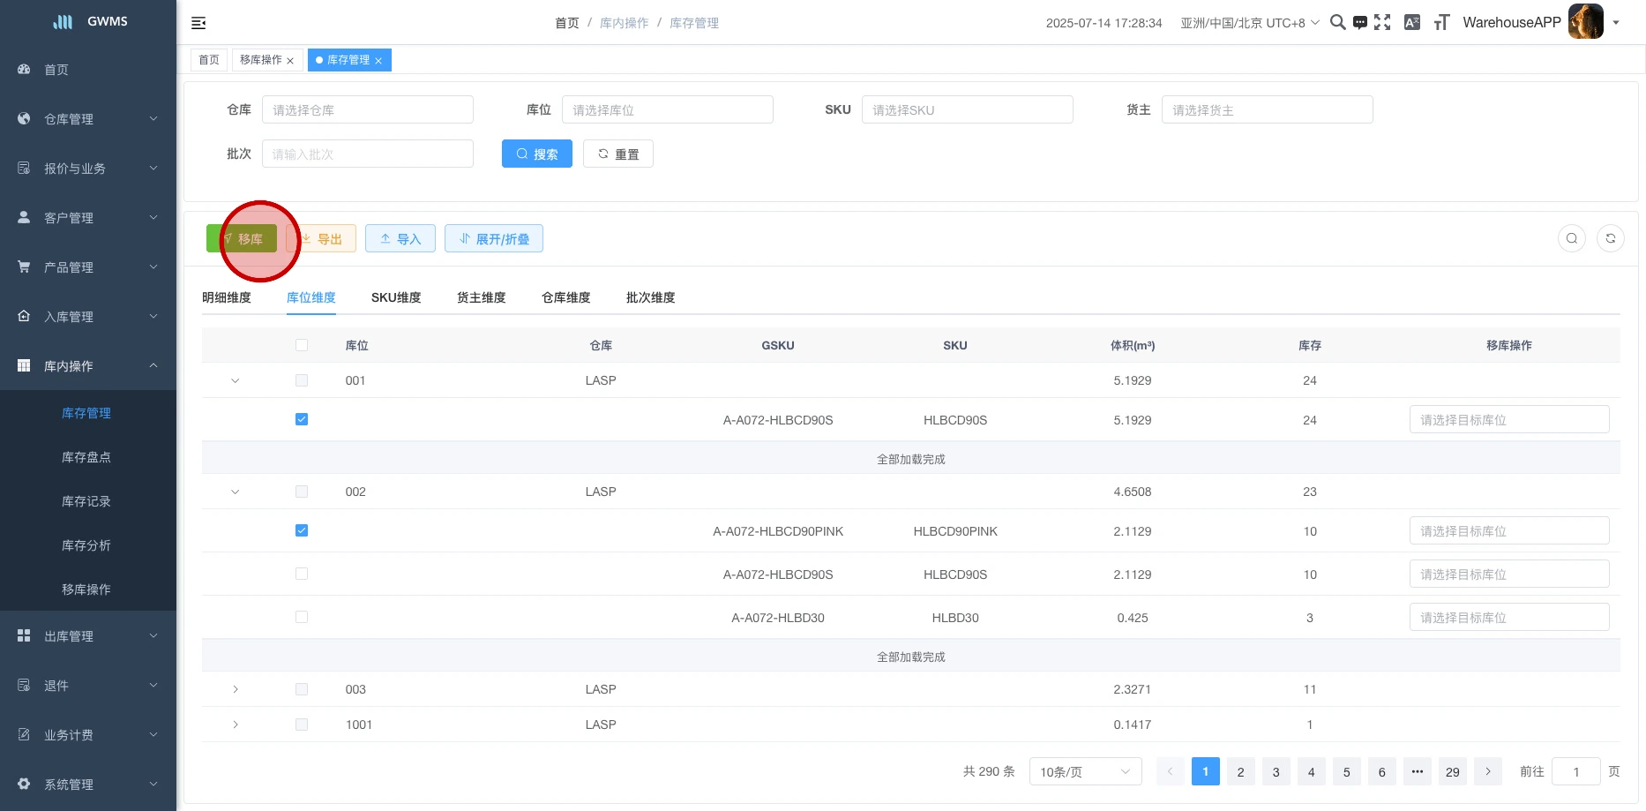The height and width of the screenshot is (811, 1646).
Task: Toggle the sidebar collapse hamburger icon
Action: click(198, 23)
